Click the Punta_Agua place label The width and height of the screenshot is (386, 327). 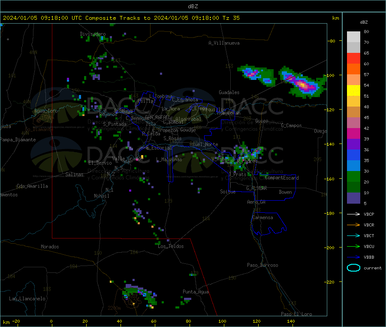click(x=196, y=292)
